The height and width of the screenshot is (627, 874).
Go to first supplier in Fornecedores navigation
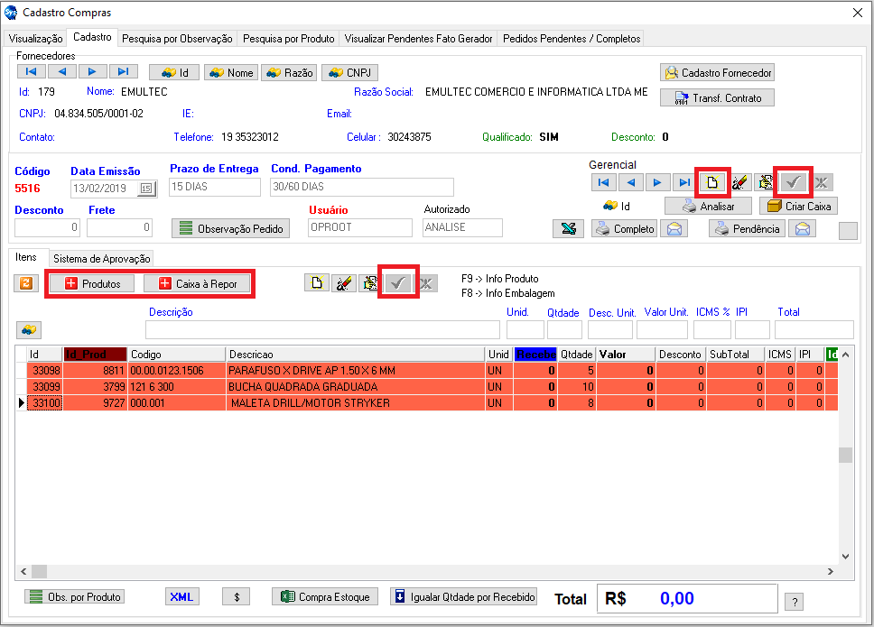pos(32,72)
